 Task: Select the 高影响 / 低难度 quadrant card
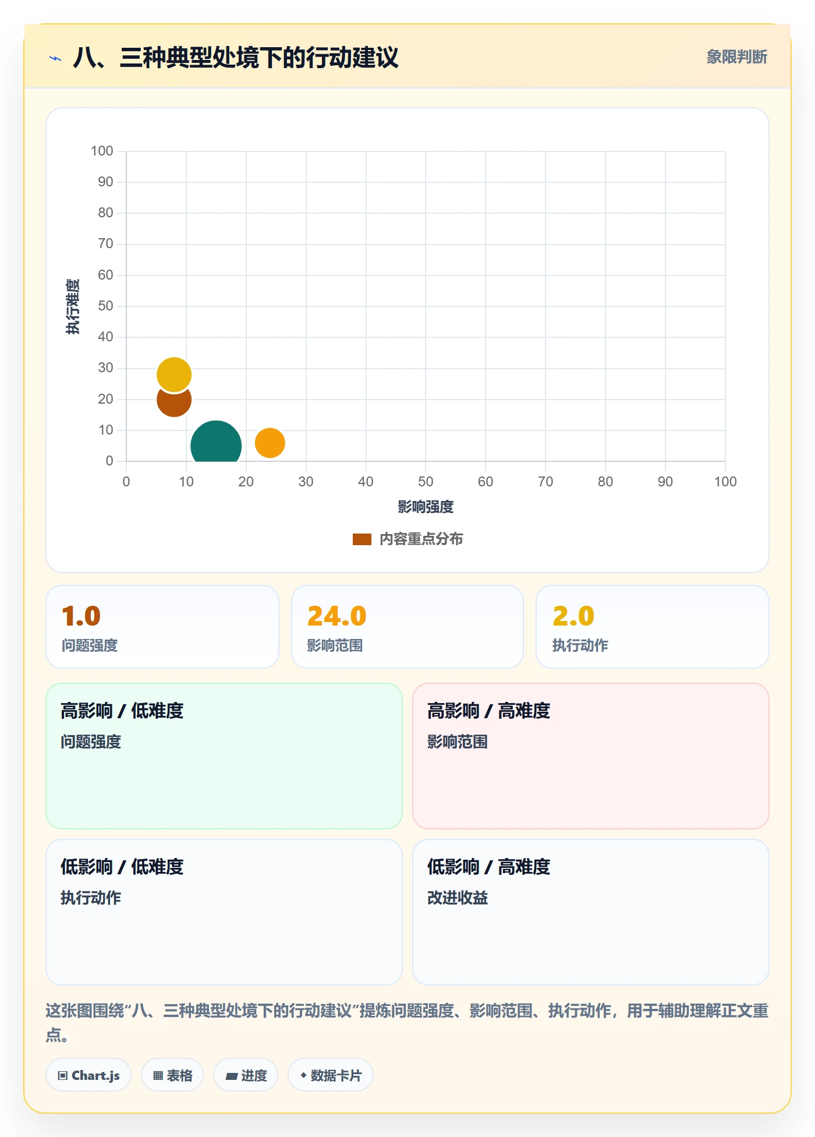point(224,756)
